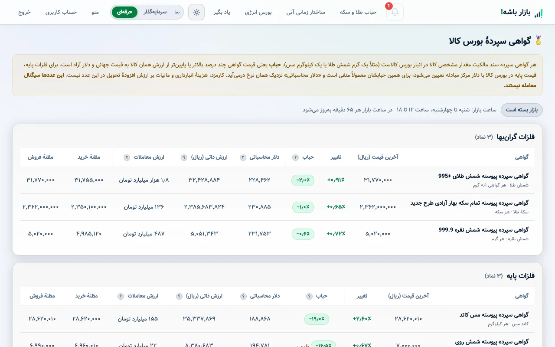555x347 pixels.
Task: Click مظنهٔ فروش header in فلزات گران‌بها table
Action: [40, 157]
